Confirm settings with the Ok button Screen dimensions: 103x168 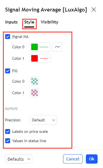(92, 159)
